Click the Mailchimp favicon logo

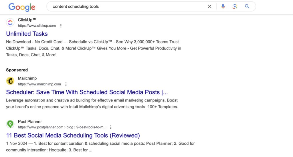point(10,81)
